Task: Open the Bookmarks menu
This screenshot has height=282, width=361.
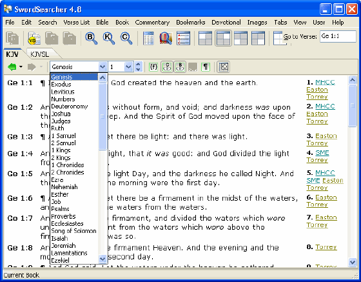Action: (191, 23)
